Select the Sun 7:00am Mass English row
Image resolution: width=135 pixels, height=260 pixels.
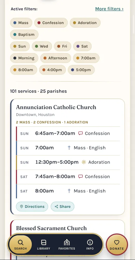[68, 148]
